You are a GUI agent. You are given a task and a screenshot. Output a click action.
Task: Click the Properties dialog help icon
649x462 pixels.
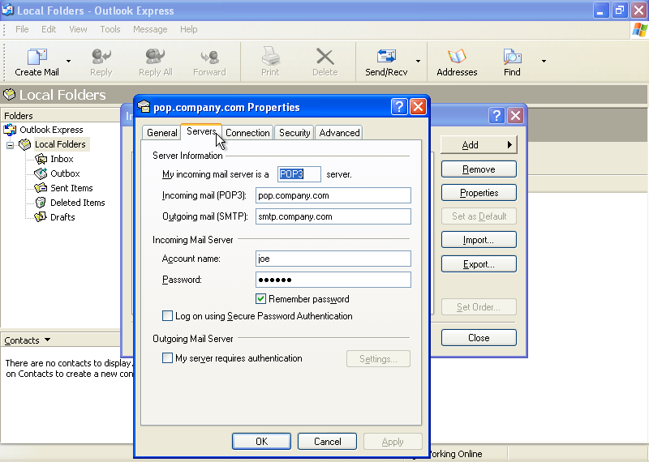399,107
